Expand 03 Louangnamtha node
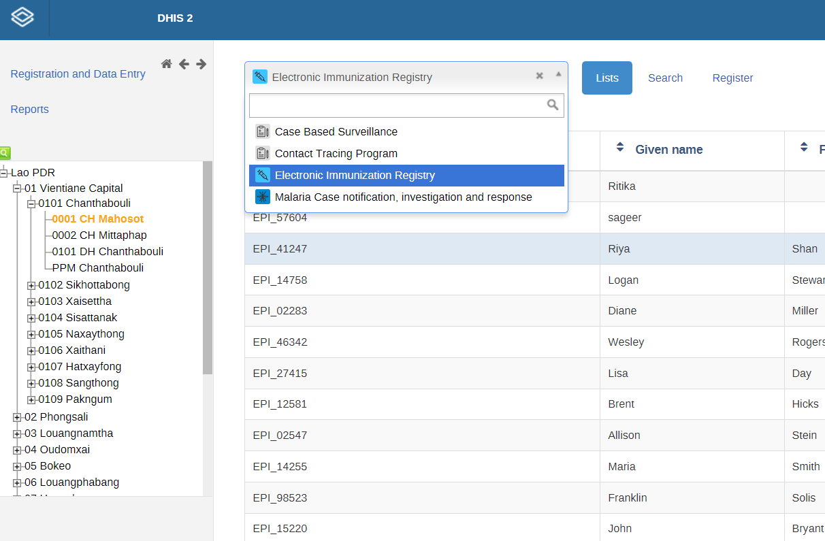 click(17, 434)
